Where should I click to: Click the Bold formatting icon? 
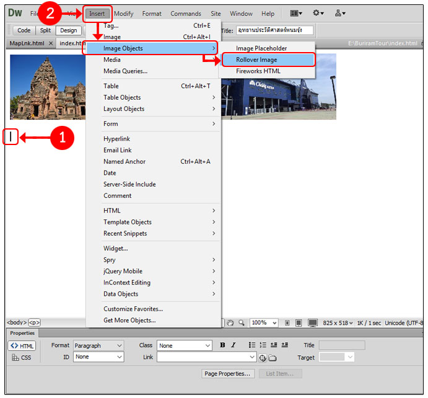(x=222, y=345)
